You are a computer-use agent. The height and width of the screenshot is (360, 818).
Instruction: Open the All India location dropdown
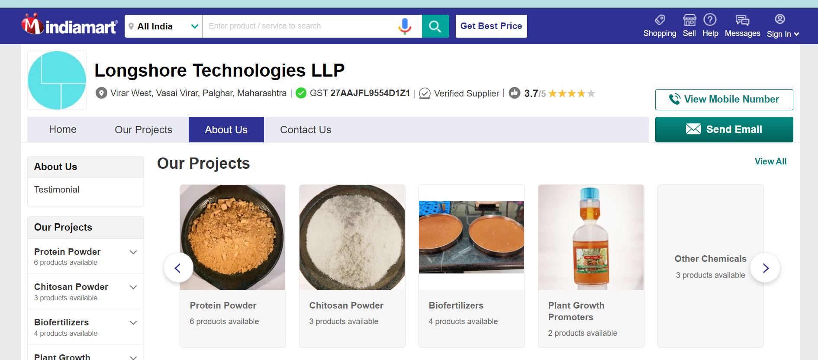(164, 26)
